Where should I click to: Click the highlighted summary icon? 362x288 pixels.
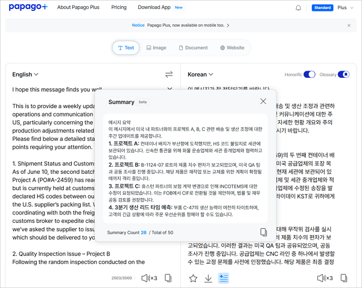click(x=224, y=278)
